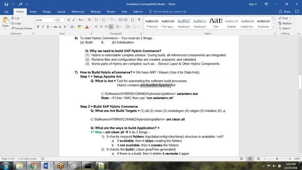Apply No Spacing style
The width and height of the screenshot is (302, 170).
[168, 23]
